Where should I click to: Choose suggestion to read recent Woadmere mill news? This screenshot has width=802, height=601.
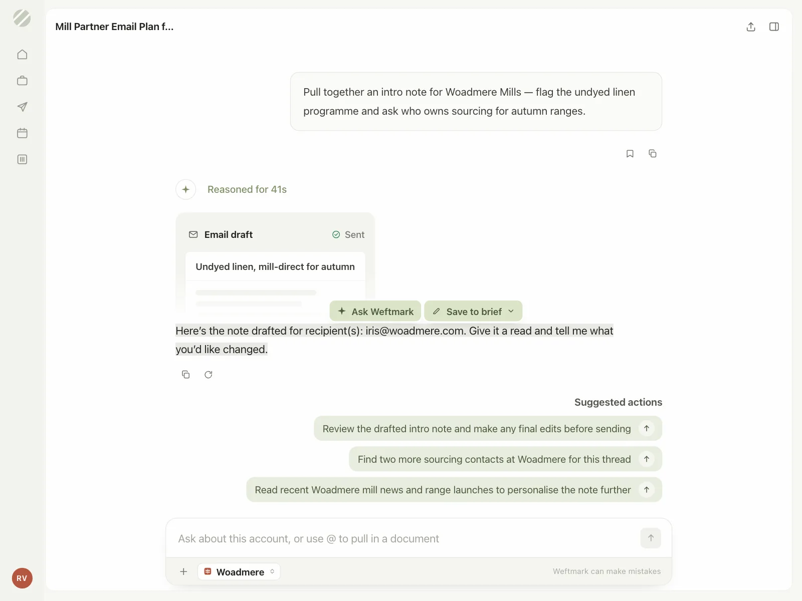(454, 490)
